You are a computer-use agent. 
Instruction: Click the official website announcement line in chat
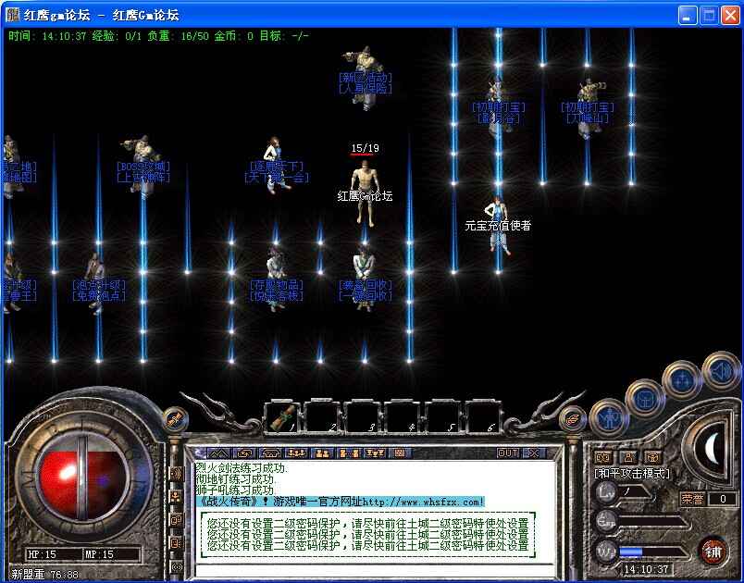click(341, 502)
